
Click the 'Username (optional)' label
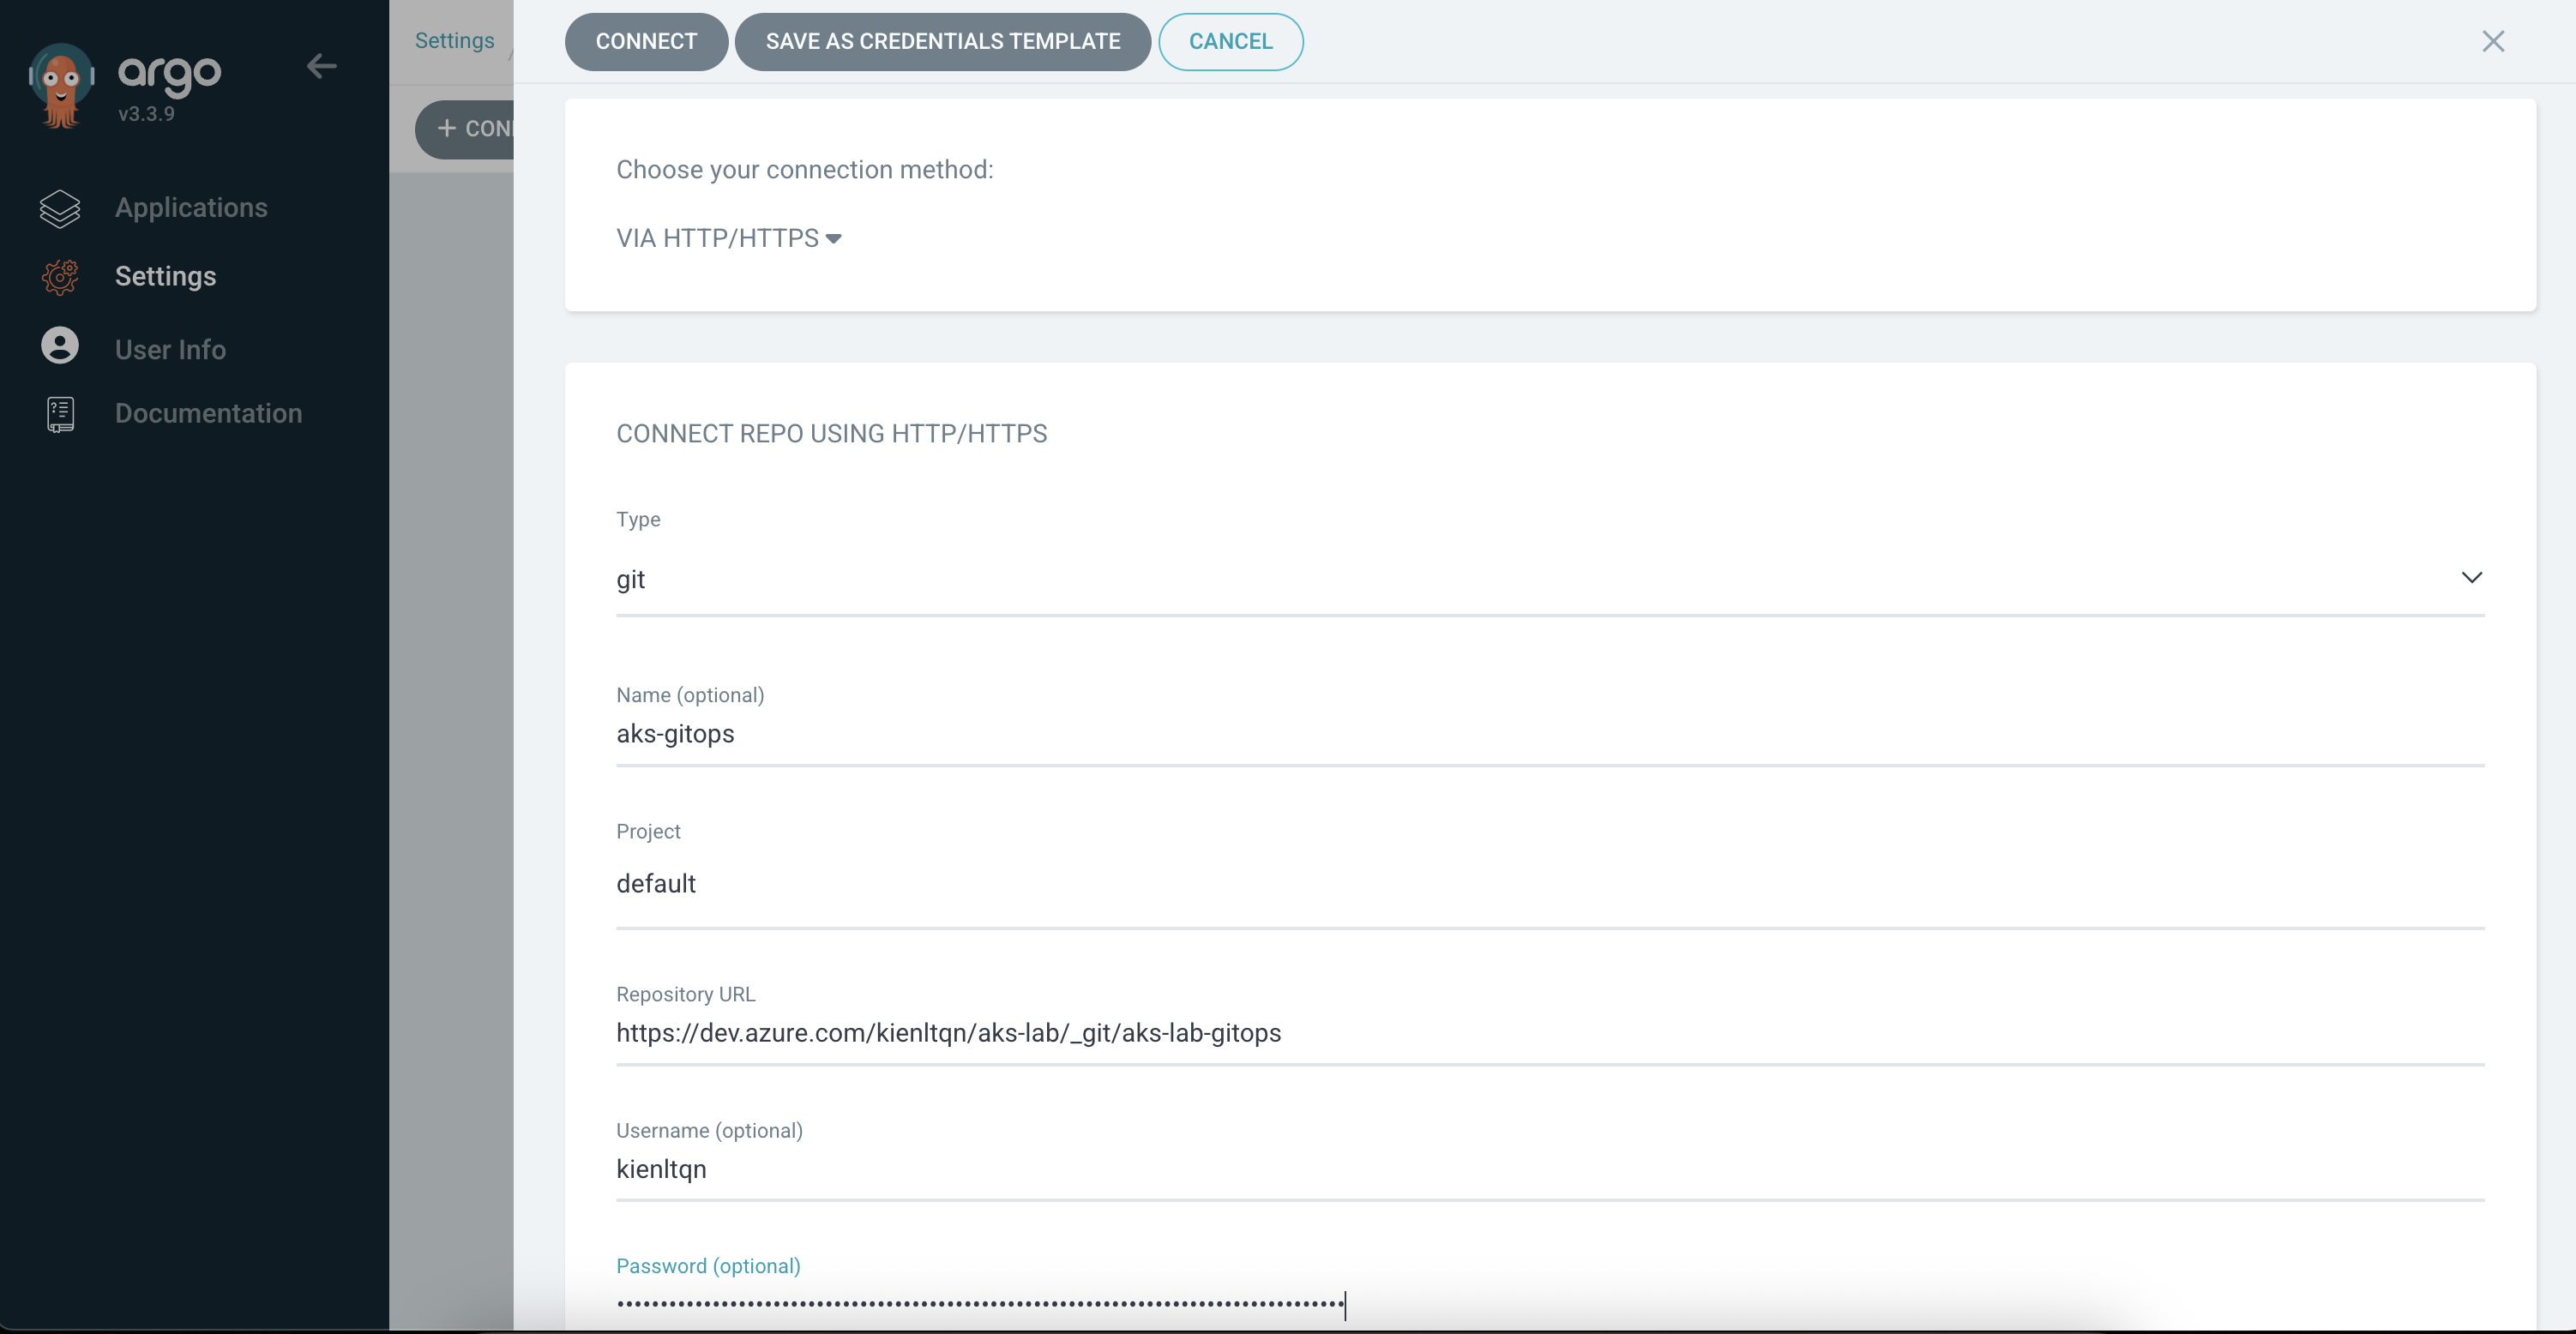[709, 1130]
